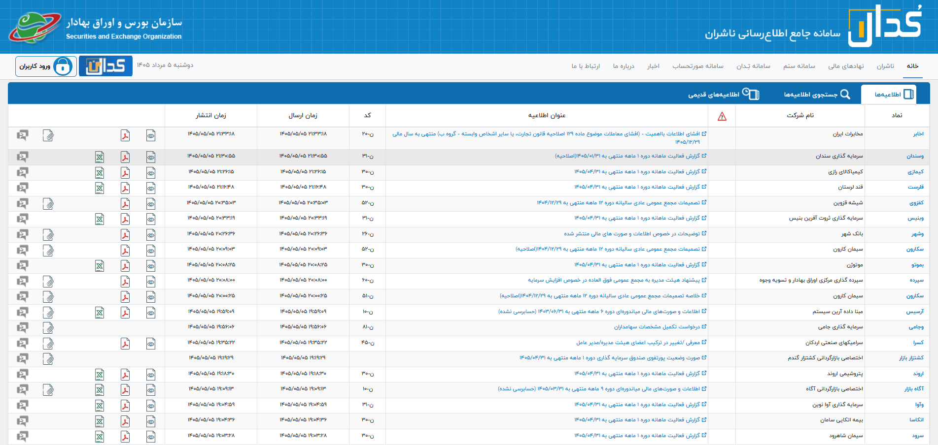Click the زمان انتشار column header

click(x=211, y=115)
